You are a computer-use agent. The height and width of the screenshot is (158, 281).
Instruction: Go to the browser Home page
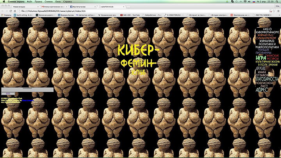click(x=15, y=11)
